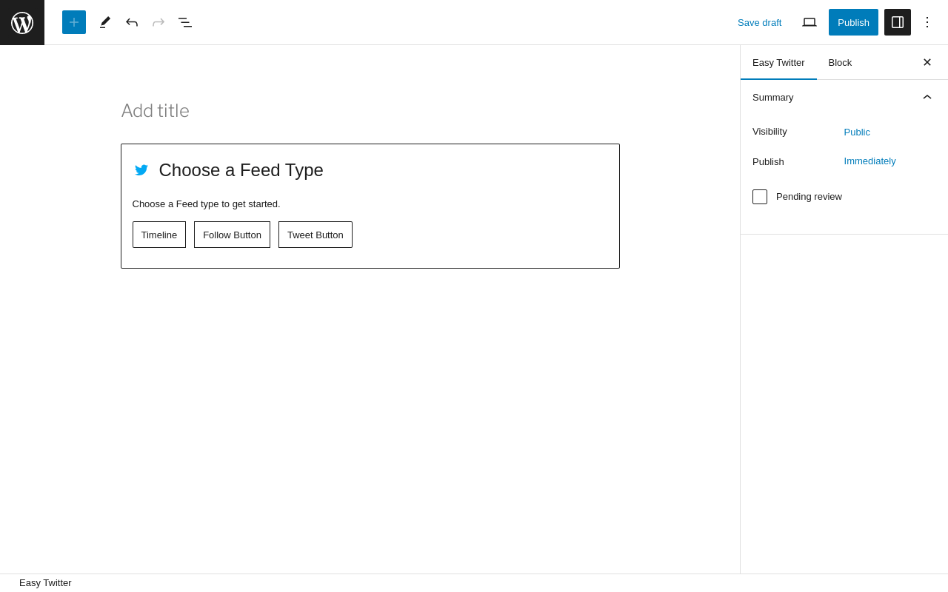Click the Add title field
Image resolution: width=948 pixels, height=592 pixels.
[370, 111]
